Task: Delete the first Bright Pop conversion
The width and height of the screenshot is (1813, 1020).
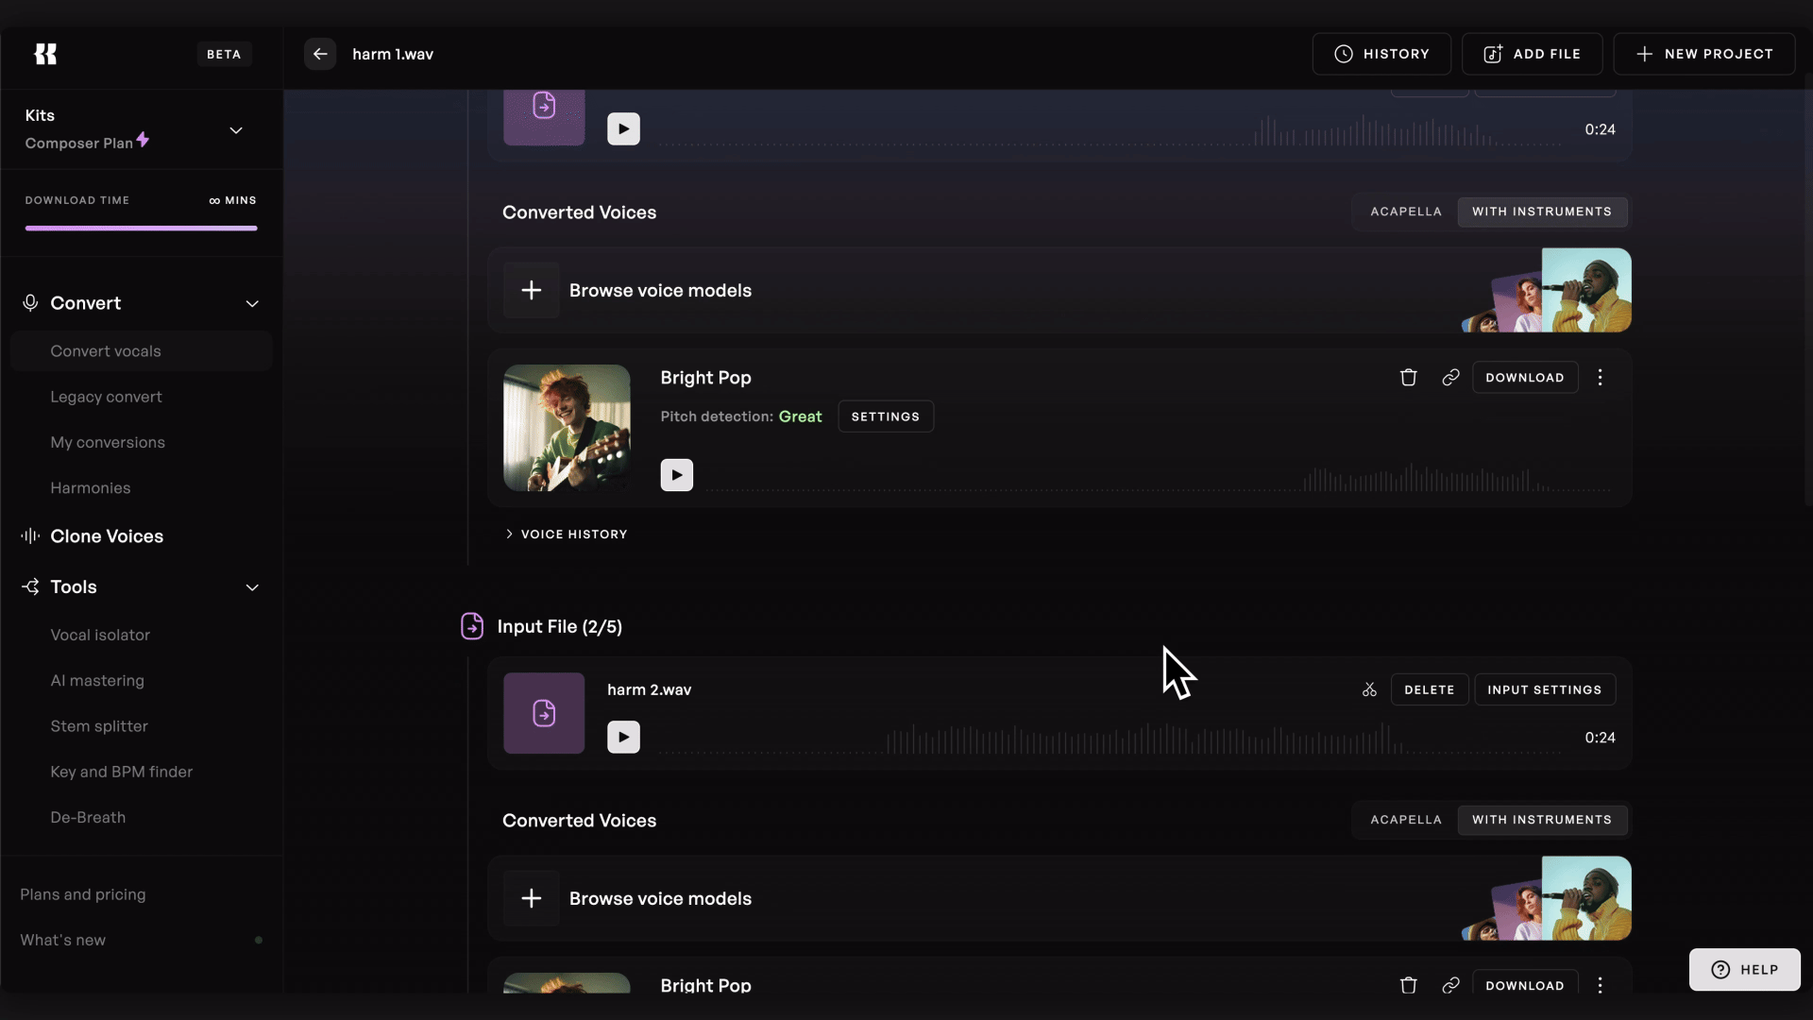Action: (1408, 378)
